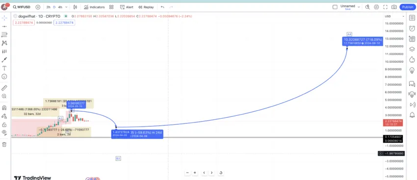The image size is (417, 180).
Task: Enter fullscreen mode
Action: (x=385, y=7)
